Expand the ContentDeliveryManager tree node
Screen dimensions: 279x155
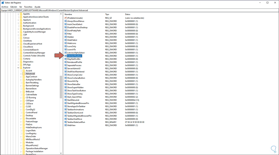[18, 53]
